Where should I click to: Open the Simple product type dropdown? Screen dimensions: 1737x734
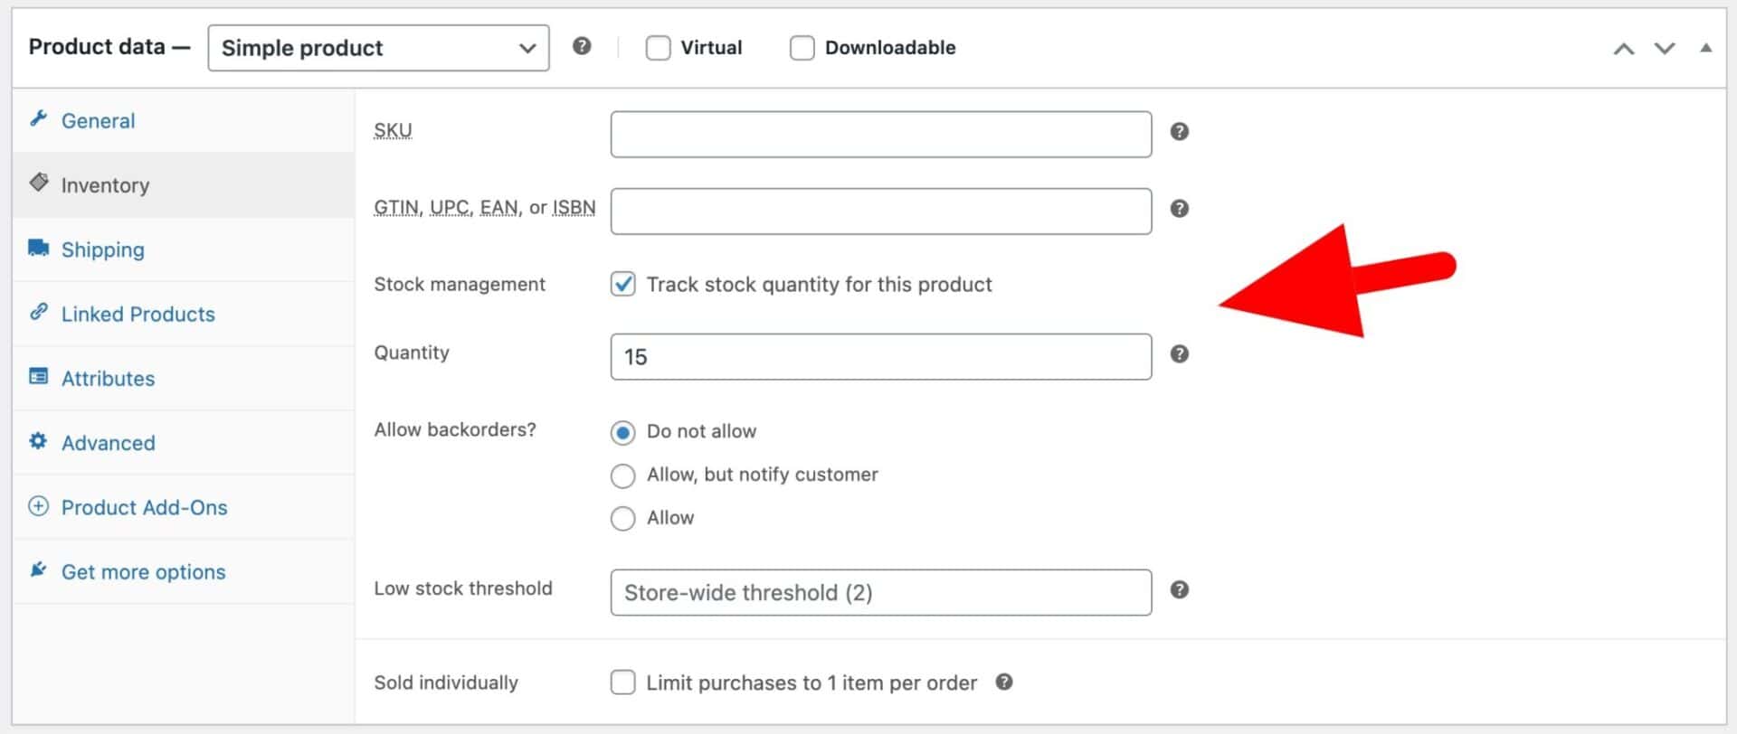[x=378, y=48]
